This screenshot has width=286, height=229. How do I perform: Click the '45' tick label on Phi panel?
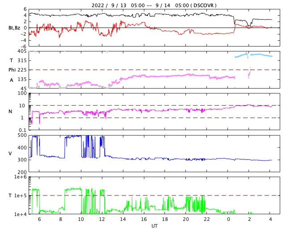[x=24, y=89]
